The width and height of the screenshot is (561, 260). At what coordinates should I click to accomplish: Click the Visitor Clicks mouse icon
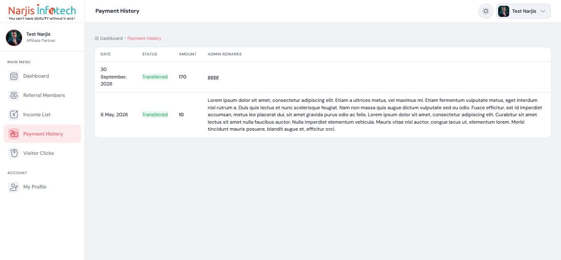pos(14,153)
